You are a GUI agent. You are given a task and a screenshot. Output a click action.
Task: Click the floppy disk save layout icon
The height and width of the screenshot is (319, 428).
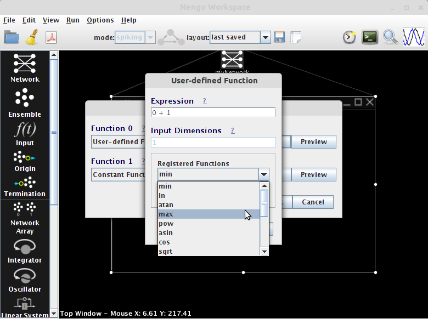pos(279,37)
